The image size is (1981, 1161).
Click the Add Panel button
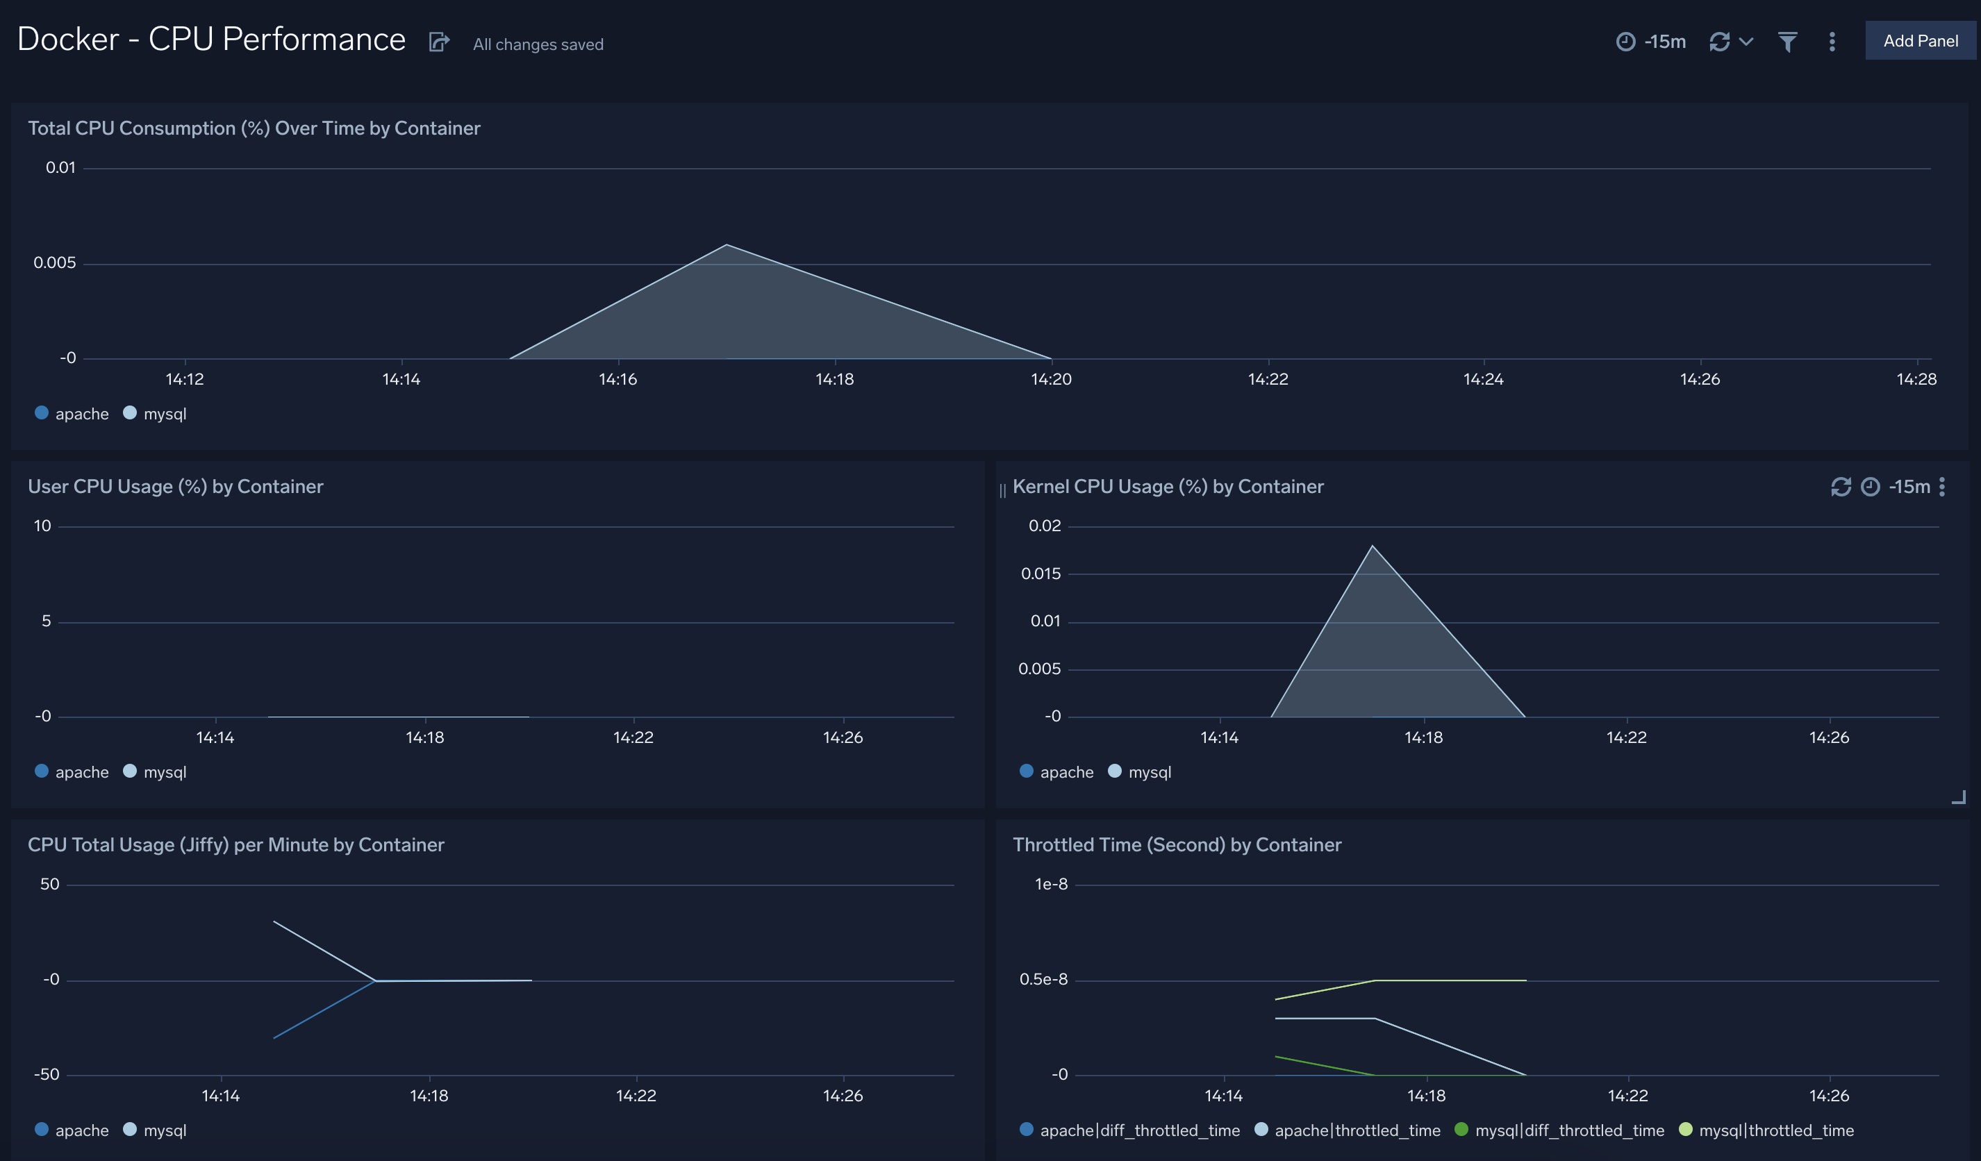[x=1921, y=40]
